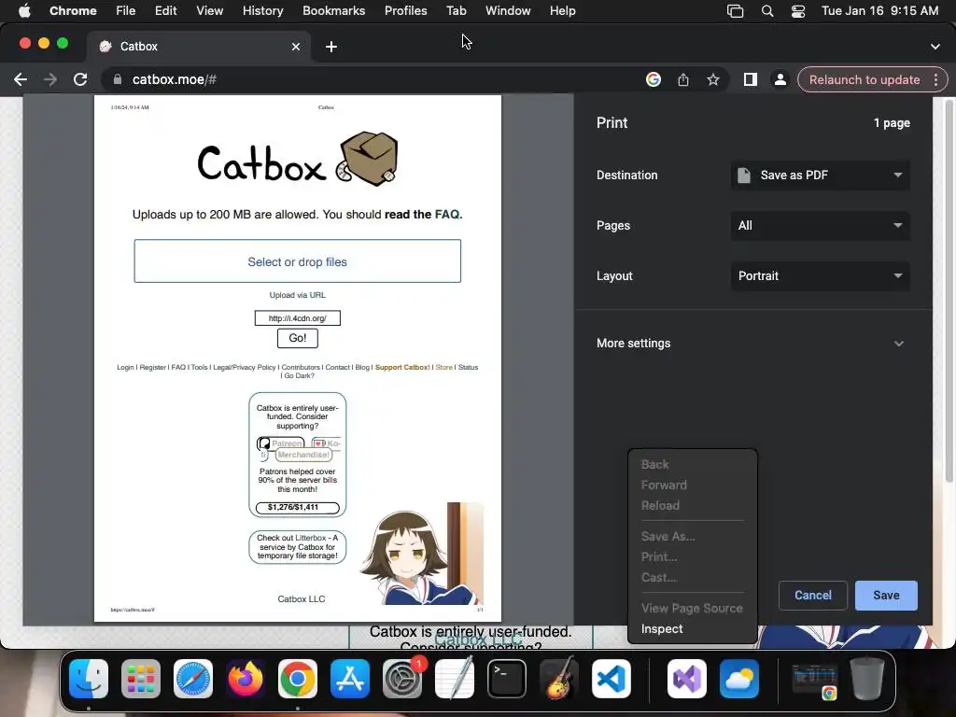Open the Layout dropdown set to Portrait
Viewport: 956px width, 717px height.
click(x=820, y=275)
